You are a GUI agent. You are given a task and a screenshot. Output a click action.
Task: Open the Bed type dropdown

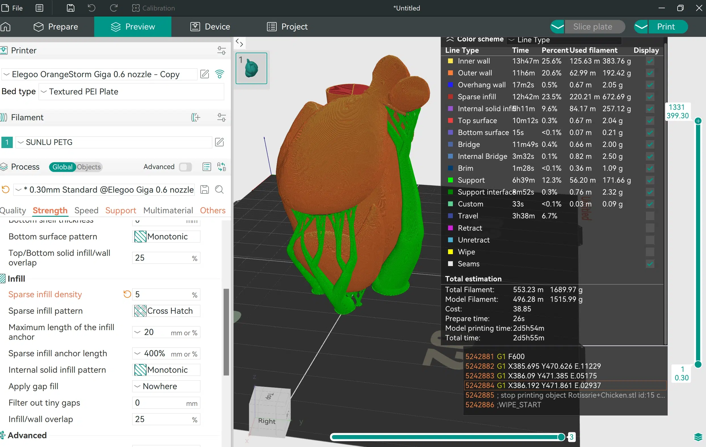[x=131, y=91]
